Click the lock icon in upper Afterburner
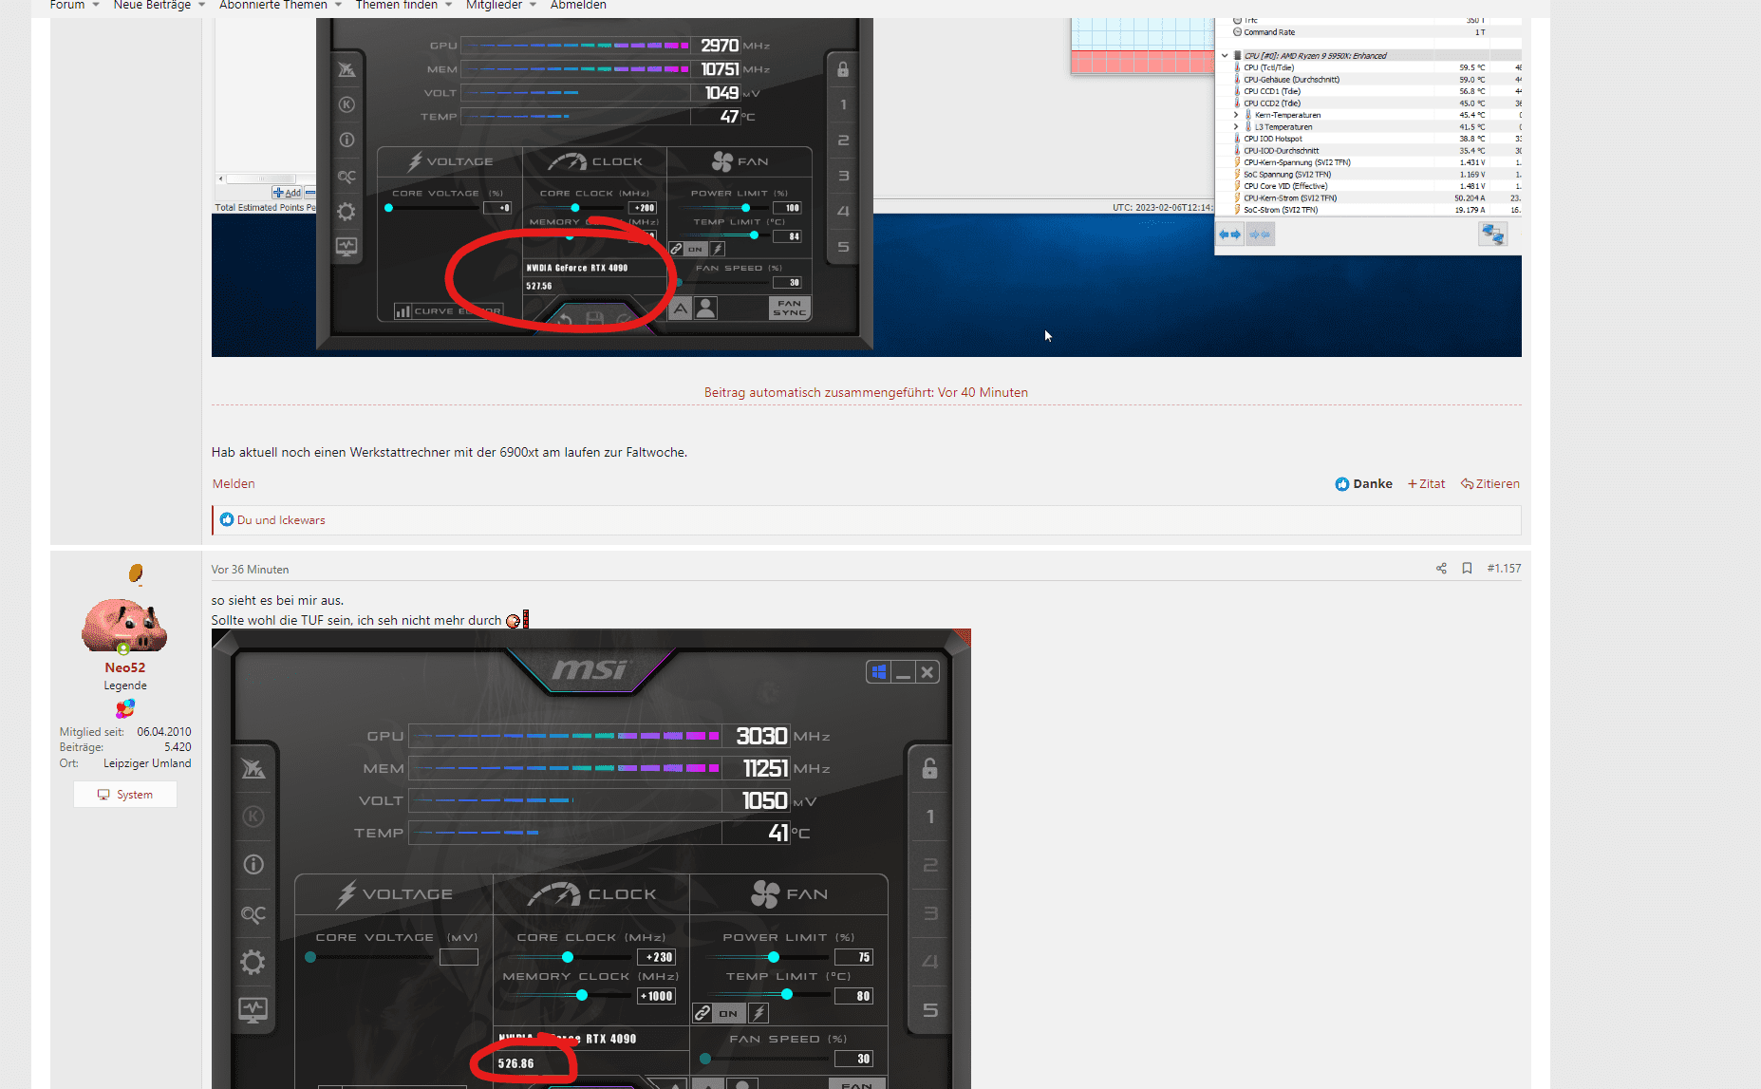This screenshot has height=1089, width=1761. pyautogui.click(x=843, y=69)
